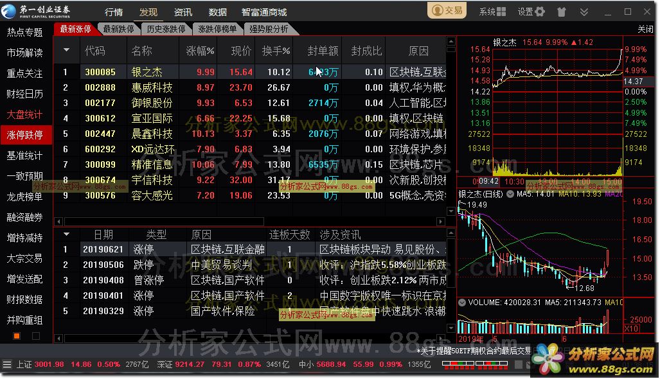Open 并购重组 in sidebar

pyautogui.click(x=24, y=320)
